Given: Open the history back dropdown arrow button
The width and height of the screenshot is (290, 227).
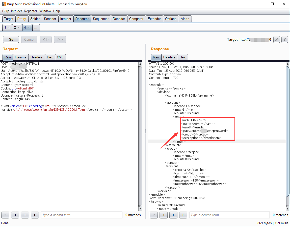Looking at the screenshot, I should (46, 39).
